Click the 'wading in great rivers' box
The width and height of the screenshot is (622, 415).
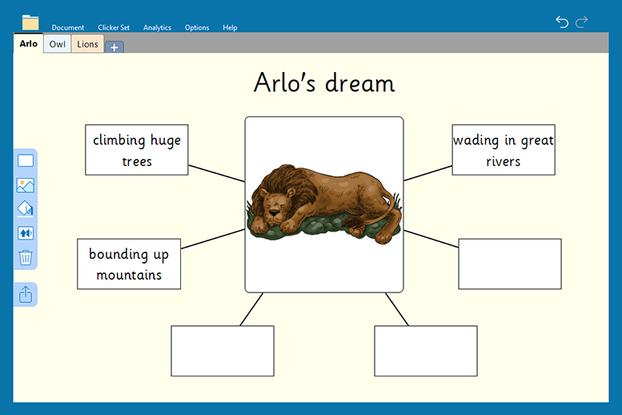pos(503,150)
